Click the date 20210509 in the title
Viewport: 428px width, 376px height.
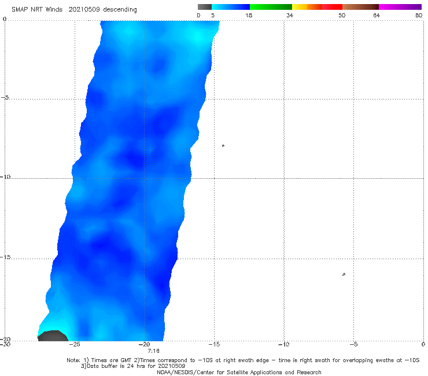(84, 9)
